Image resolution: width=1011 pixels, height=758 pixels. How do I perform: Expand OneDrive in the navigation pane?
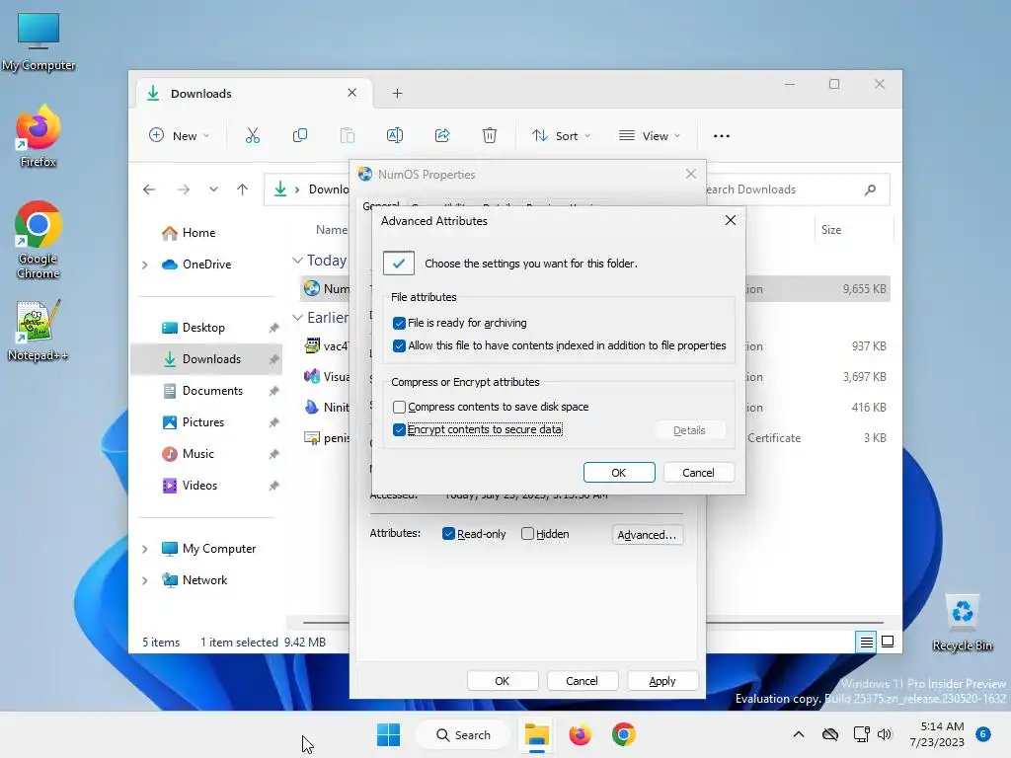tap(145, 265)
